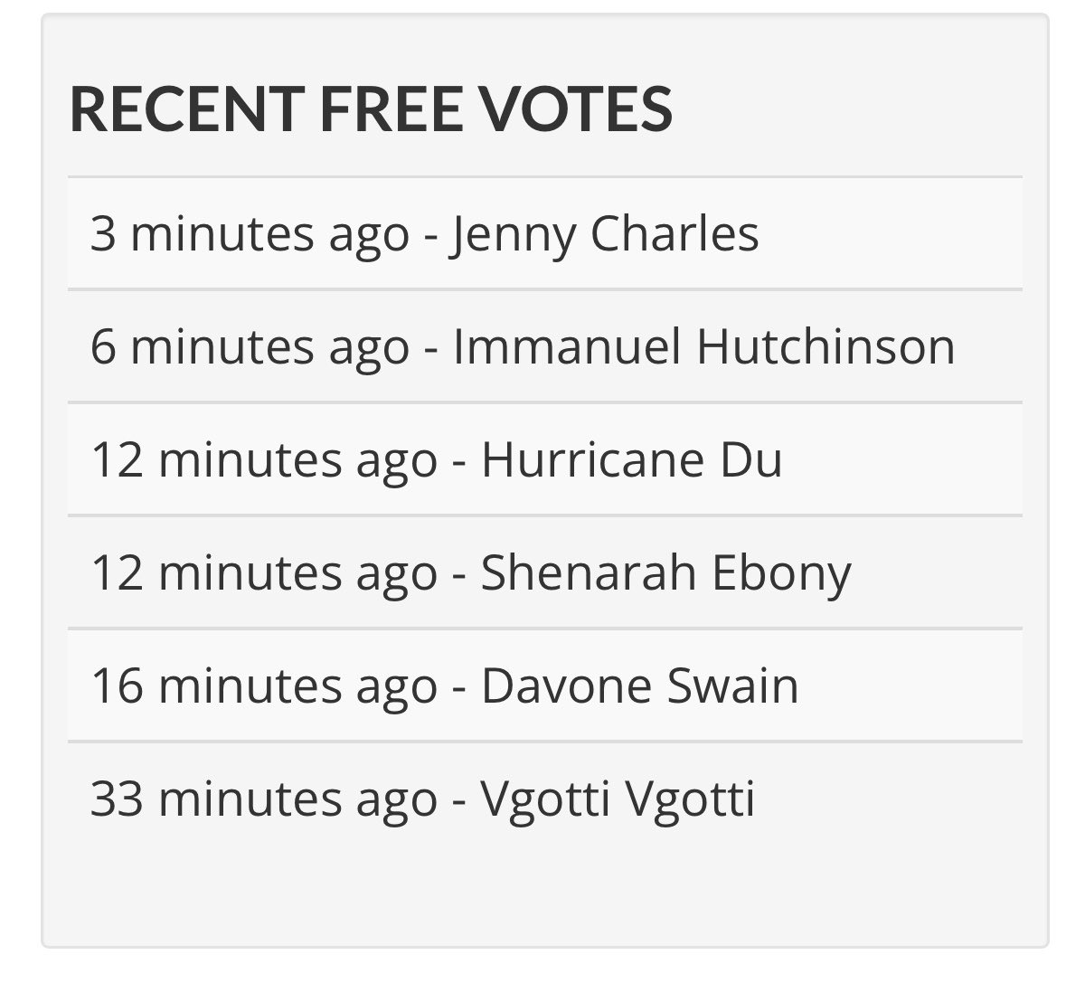Choose the Davone Swain entry name

click(x=640, y=685)
